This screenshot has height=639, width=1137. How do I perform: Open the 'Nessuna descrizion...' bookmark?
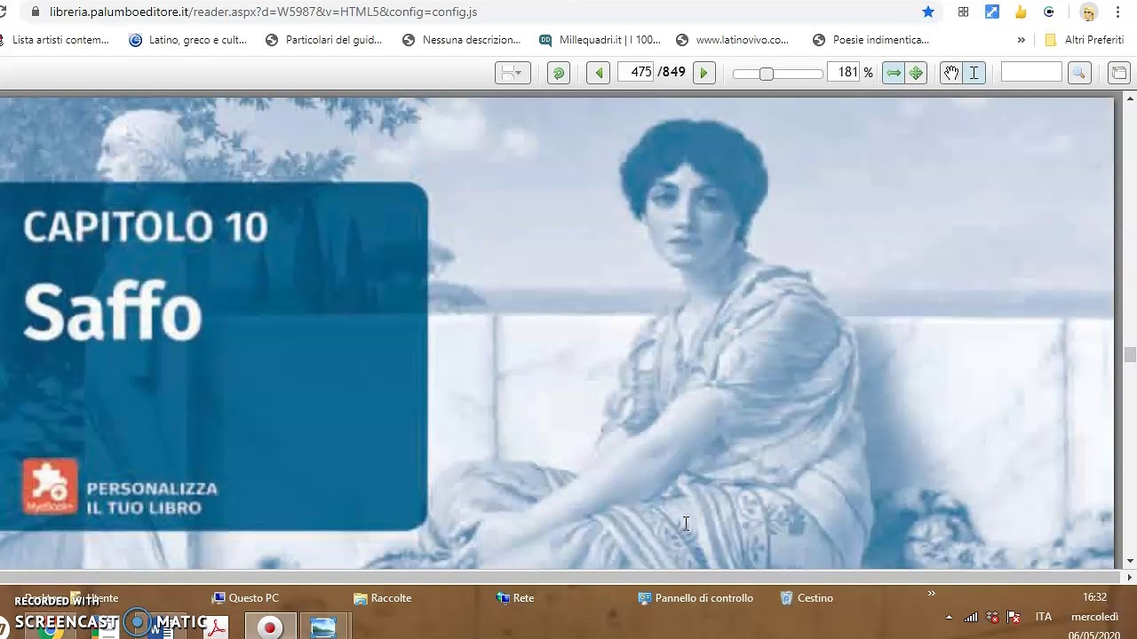[462, 40]
